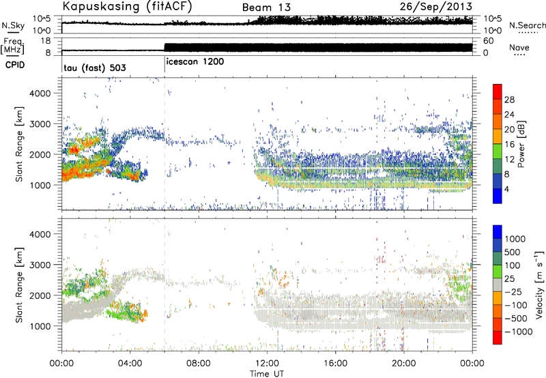This screenshot has height=378, width=546.
Task: Click the '08:00' time tick label
Action: tap(199, 364)
